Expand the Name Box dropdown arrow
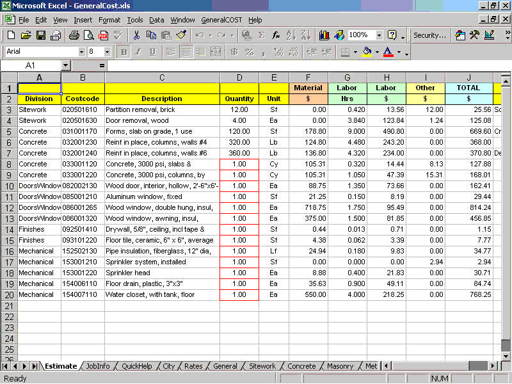Viewport: 512px width, 384px height. tap(65, 65)
